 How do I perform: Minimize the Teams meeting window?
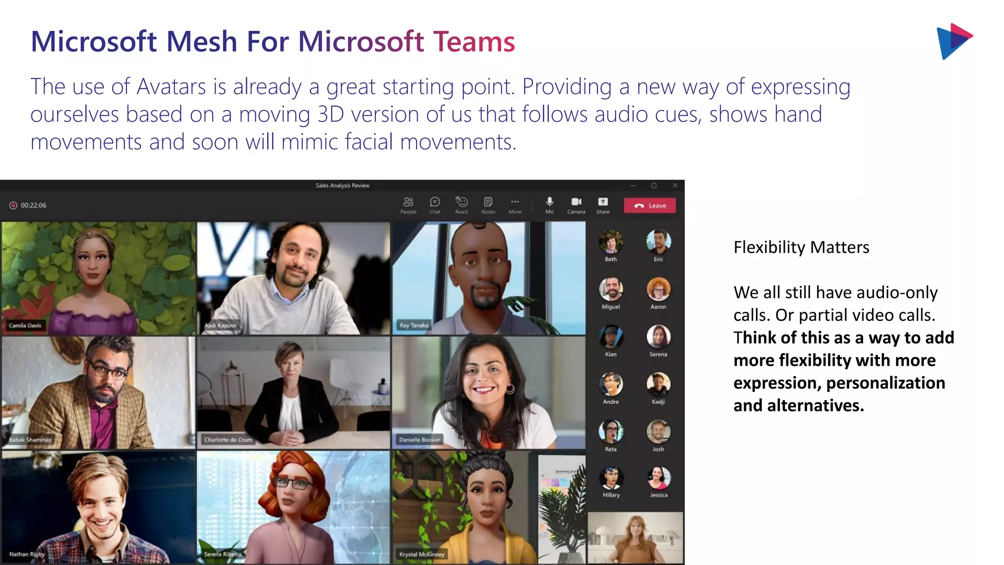tap(633, 185)
